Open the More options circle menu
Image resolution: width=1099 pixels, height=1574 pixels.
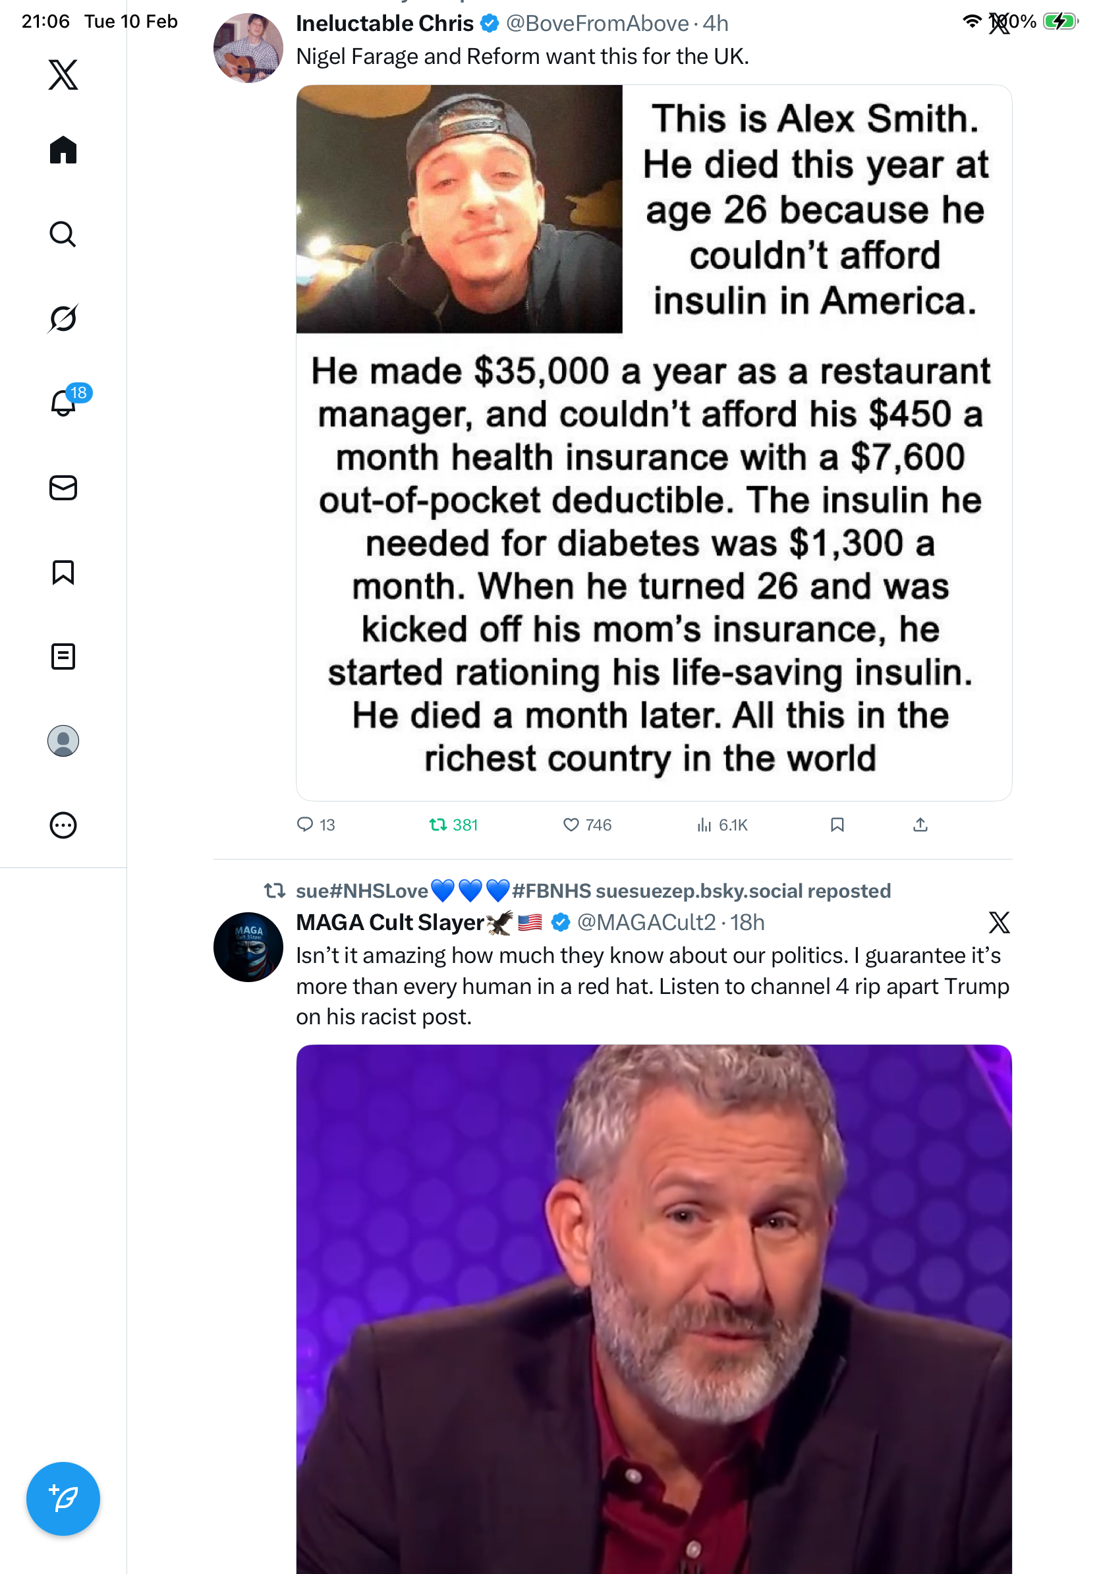(63, 825)
